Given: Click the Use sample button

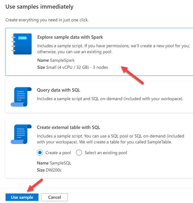Looking at the screenshot, I should pos(22,197).
